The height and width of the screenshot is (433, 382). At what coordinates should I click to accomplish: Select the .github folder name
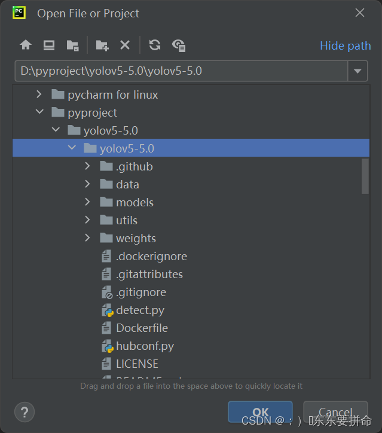pos(135,167)
